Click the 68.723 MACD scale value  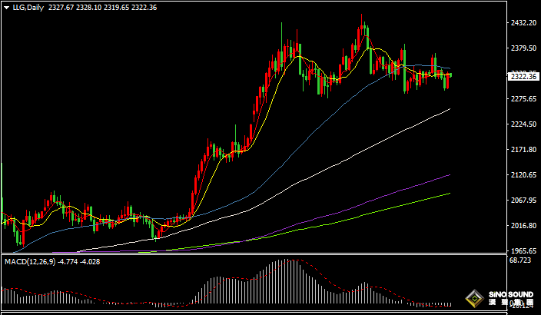pyautogui.click(x=522, y=262)
